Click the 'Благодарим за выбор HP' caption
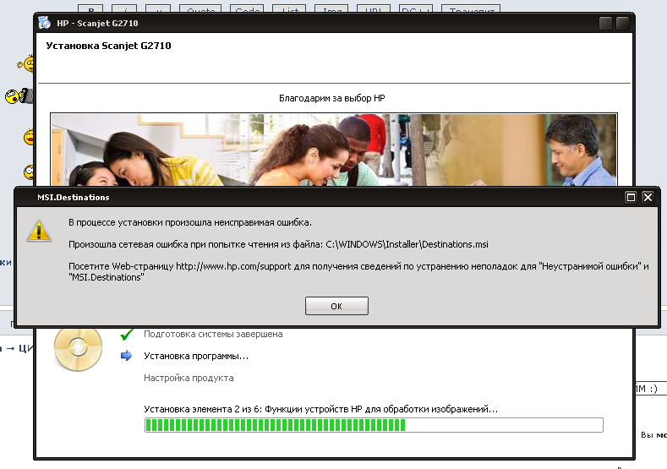Viewport: 667px width, 469px height. pos(331,98)
